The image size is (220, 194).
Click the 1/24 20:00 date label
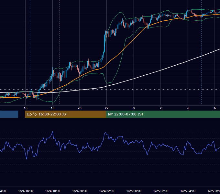[80, 191]
